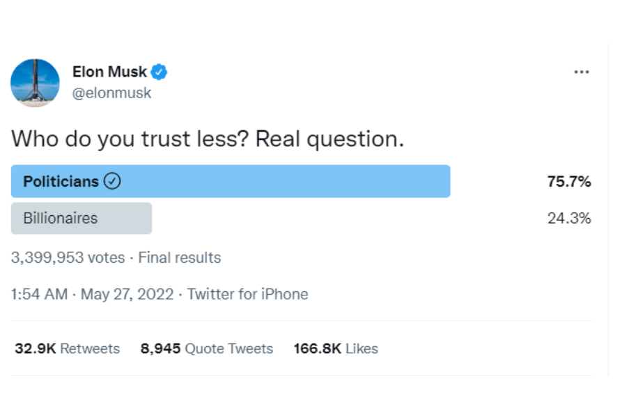Image resolution: width=627 pixels, height=418 pixels.
Task: Select the Politicians poll choice
Action: click(x=230, y=180)
